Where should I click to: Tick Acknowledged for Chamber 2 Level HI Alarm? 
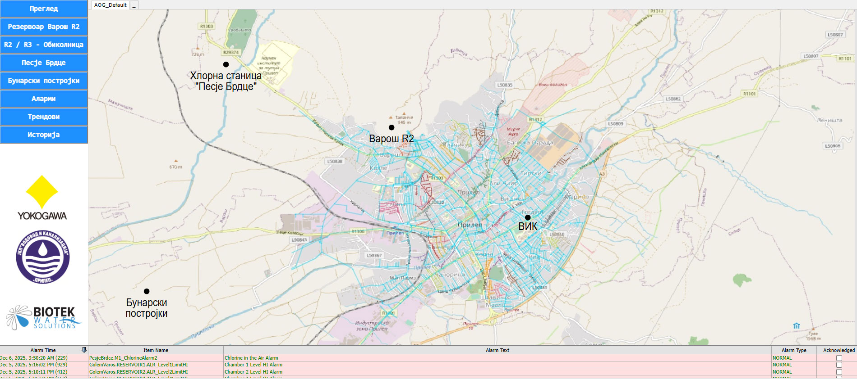[839, 372]
